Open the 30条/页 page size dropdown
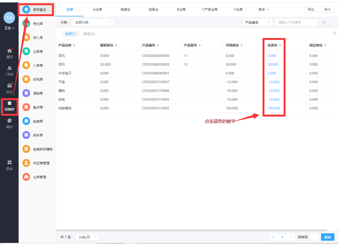338x244 pixels. (x=87, y=237)
